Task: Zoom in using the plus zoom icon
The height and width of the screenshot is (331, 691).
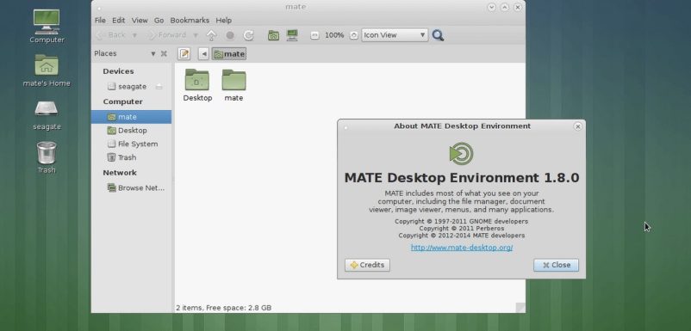Action: point(353,35)
